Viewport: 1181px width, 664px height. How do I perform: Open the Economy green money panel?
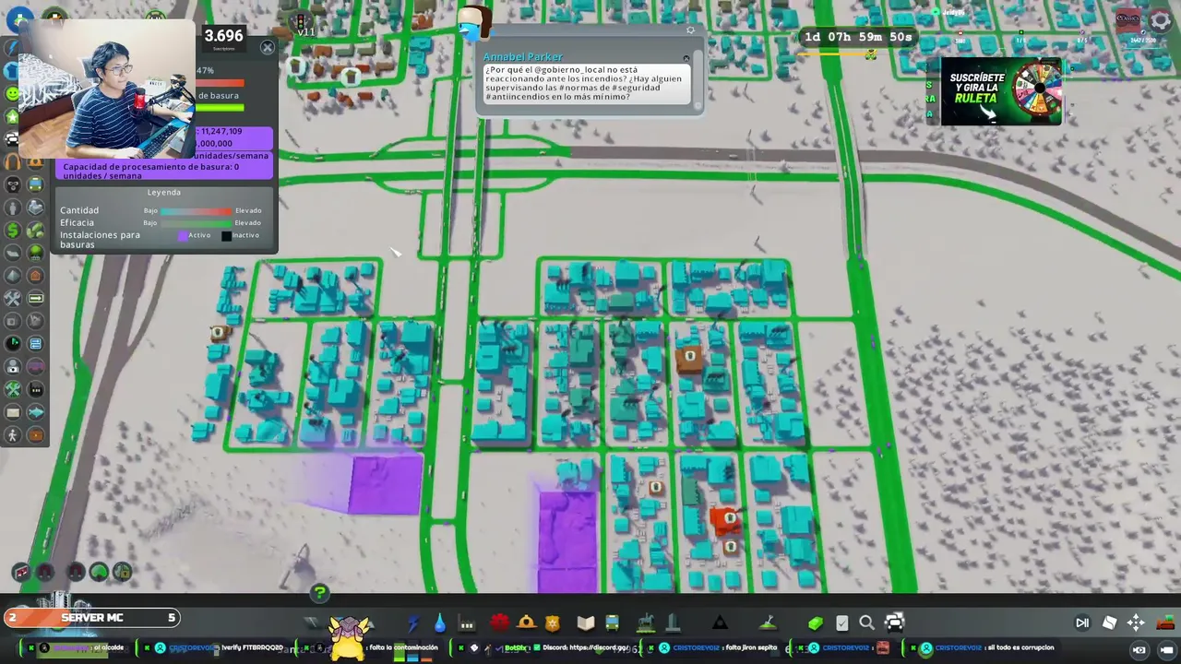pyautogui.click(x=816, y=623)
